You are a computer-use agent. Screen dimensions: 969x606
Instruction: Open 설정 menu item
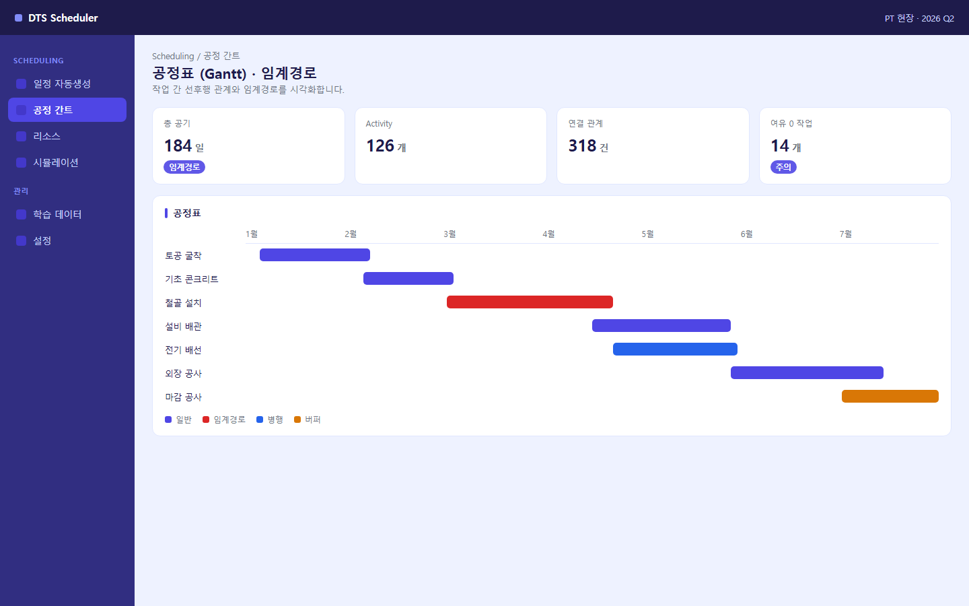(67, 240)
